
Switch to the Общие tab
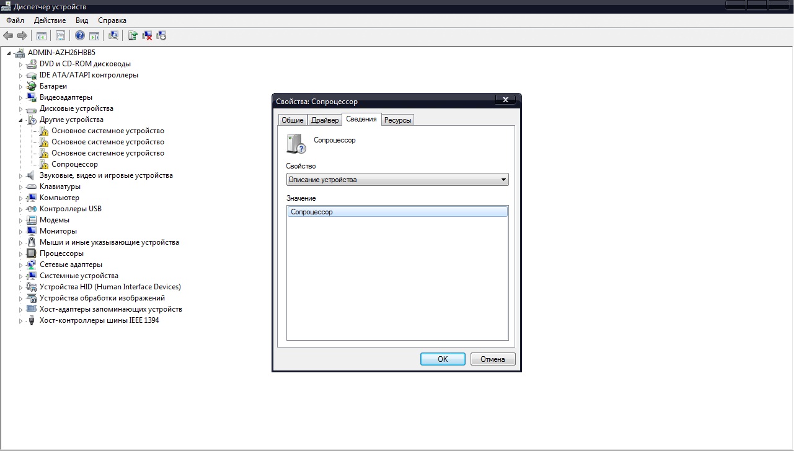293,120
